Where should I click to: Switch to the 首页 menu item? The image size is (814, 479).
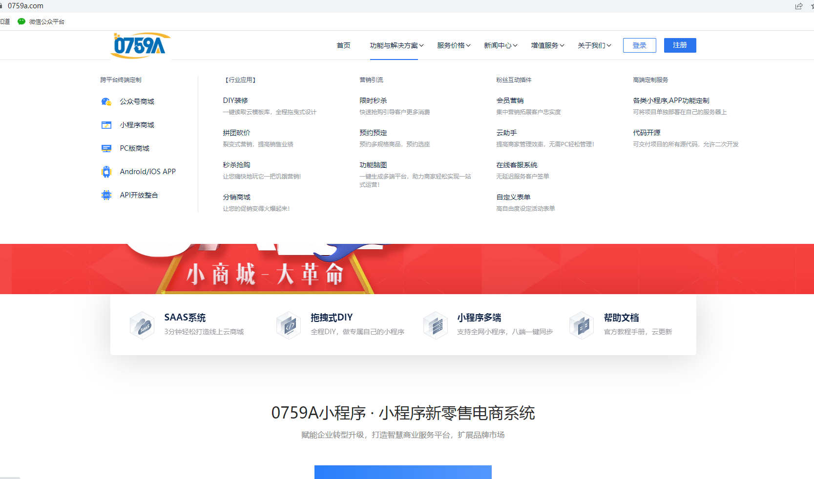(343, 45)
